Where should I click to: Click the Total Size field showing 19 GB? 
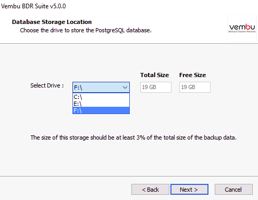click(156, 87)
